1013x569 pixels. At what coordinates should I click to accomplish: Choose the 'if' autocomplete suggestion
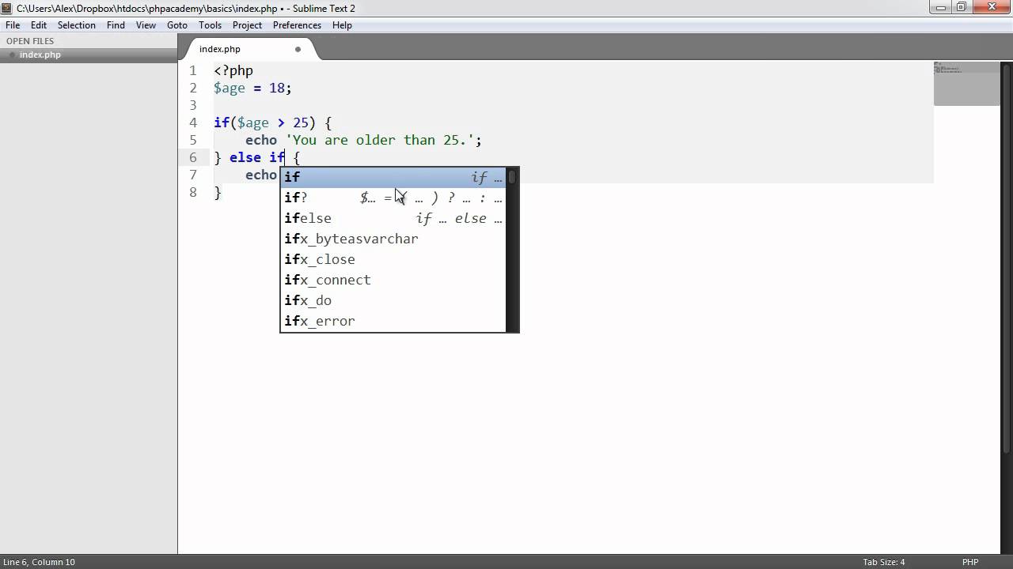(x=393, y=177)
